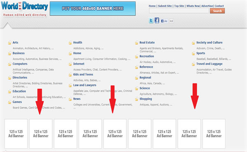Open the Advertise navigation link
Image resolution: width=247 pixels, height=152 pixels.
[x=207, y=6]
